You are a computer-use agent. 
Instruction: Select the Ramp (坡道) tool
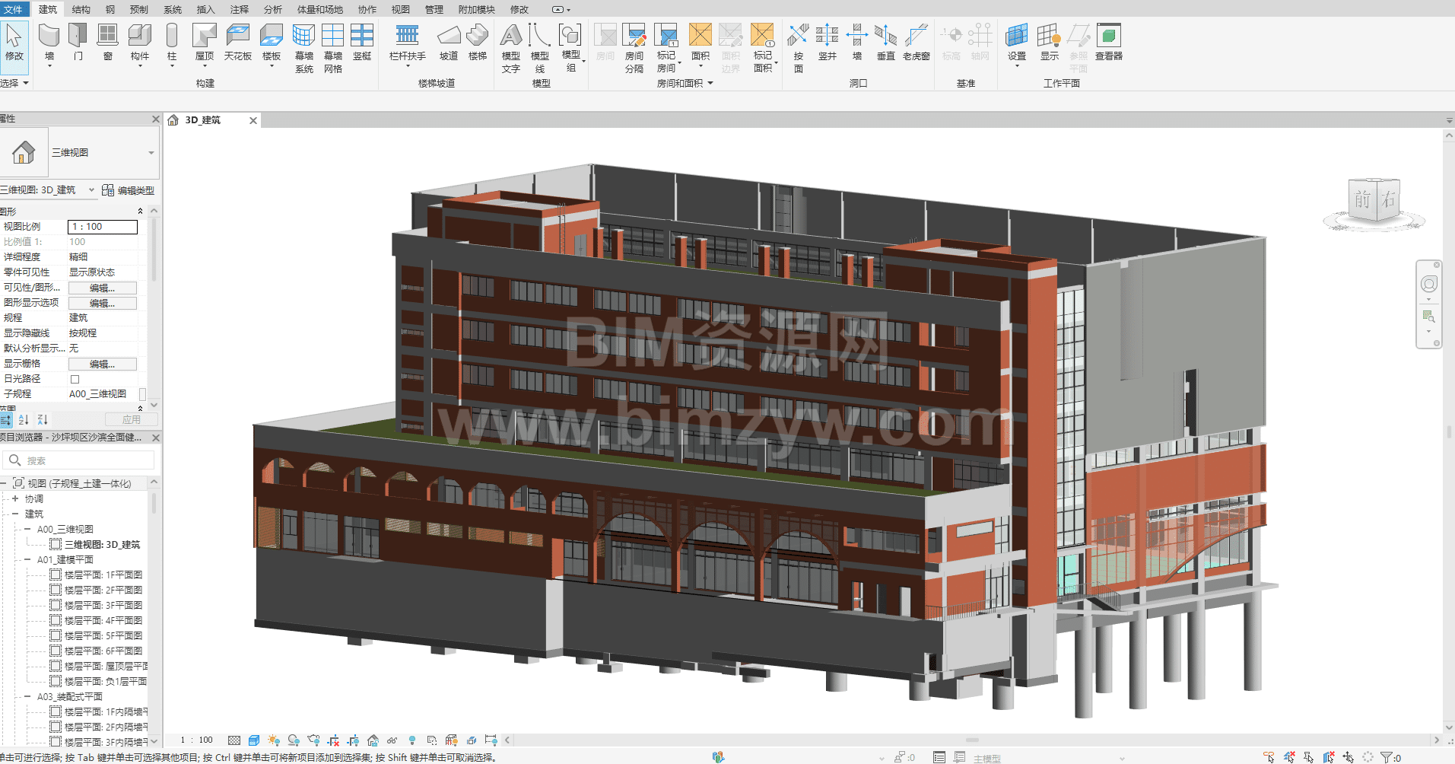click(x=449, y=42)
